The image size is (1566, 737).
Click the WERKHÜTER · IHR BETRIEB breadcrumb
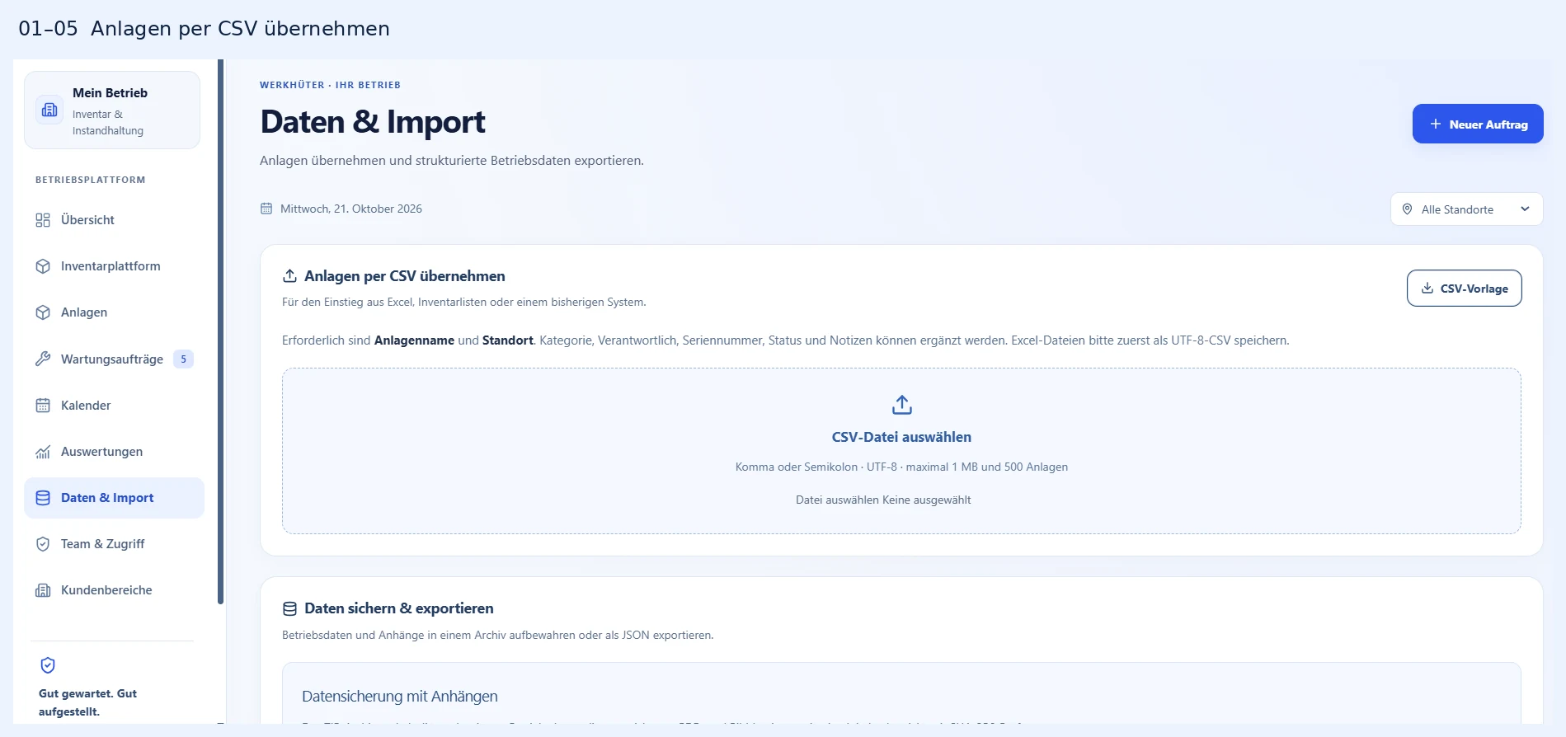click(x=330, y=85)
